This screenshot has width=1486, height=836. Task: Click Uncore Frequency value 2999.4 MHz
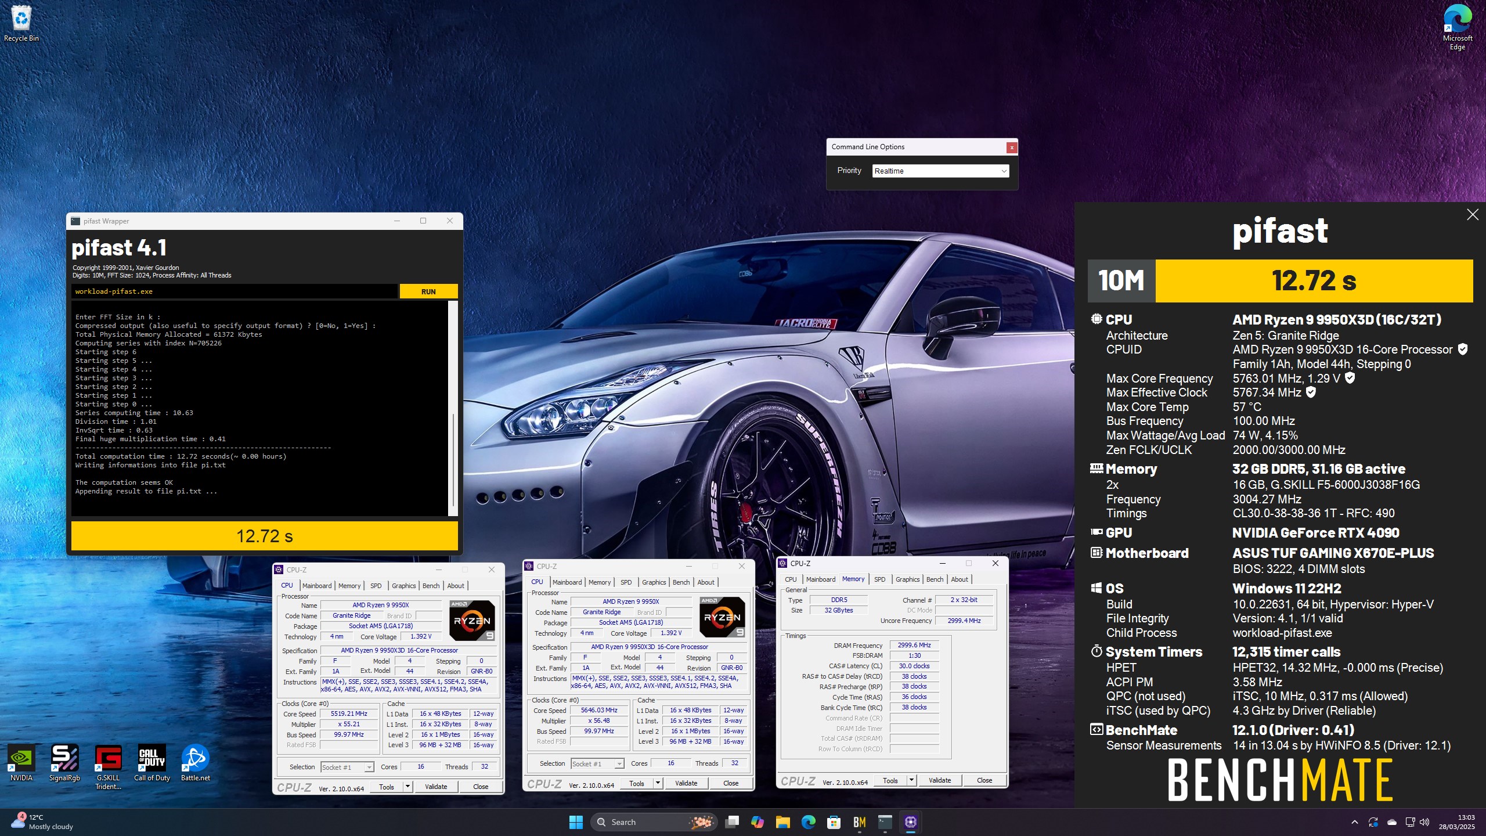click(964, 621)
